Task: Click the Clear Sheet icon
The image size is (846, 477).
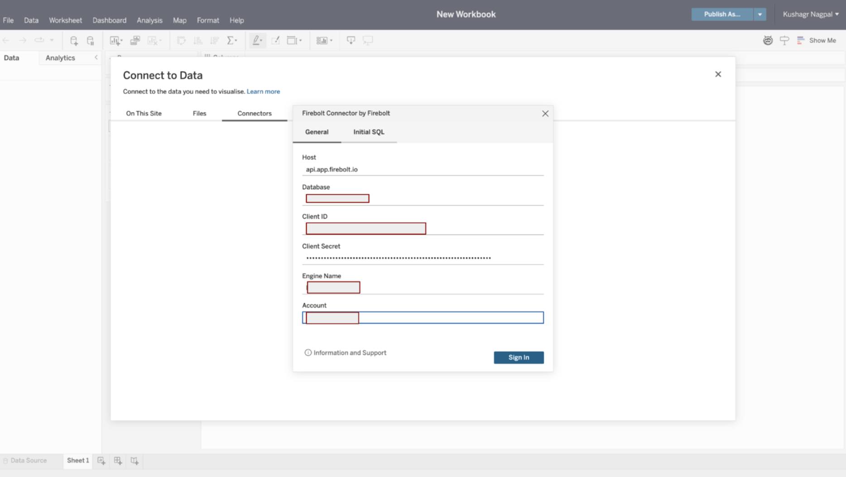Action: [x=152, y=41]
